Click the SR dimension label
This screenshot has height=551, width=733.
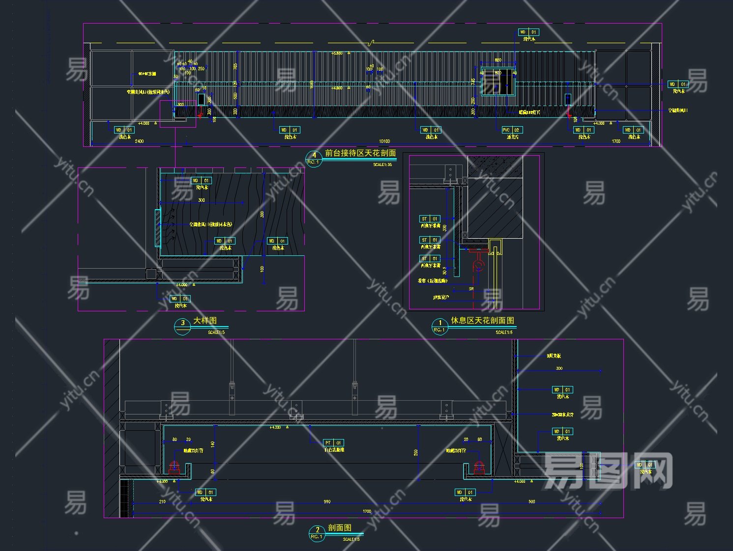tap(471, 289)
